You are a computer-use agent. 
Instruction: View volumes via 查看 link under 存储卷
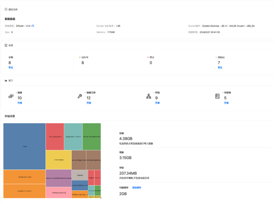pos(226,103)
